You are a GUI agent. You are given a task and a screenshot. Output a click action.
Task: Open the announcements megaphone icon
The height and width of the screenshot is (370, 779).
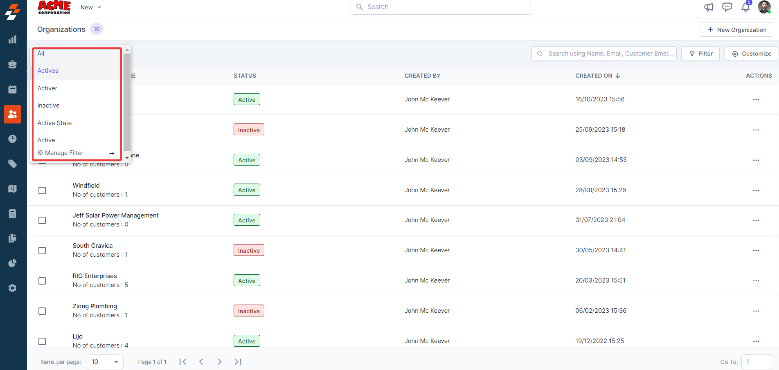pos(709,7)
